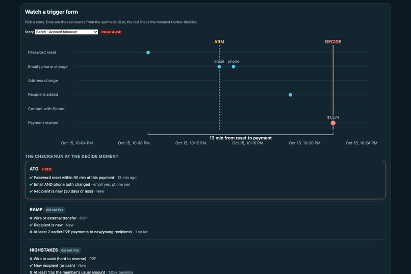Click the RAMP did not fire badge
411x274 pixels.
coord(55,210)
